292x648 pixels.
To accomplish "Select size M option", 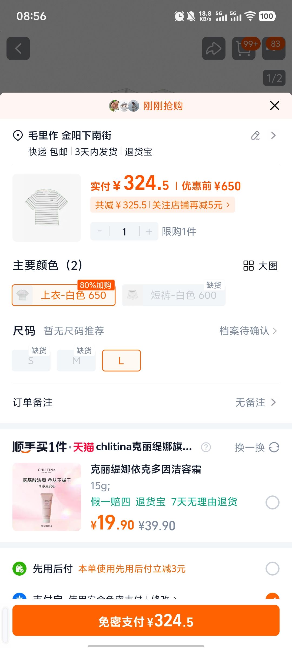I will (x=76, y=360).
